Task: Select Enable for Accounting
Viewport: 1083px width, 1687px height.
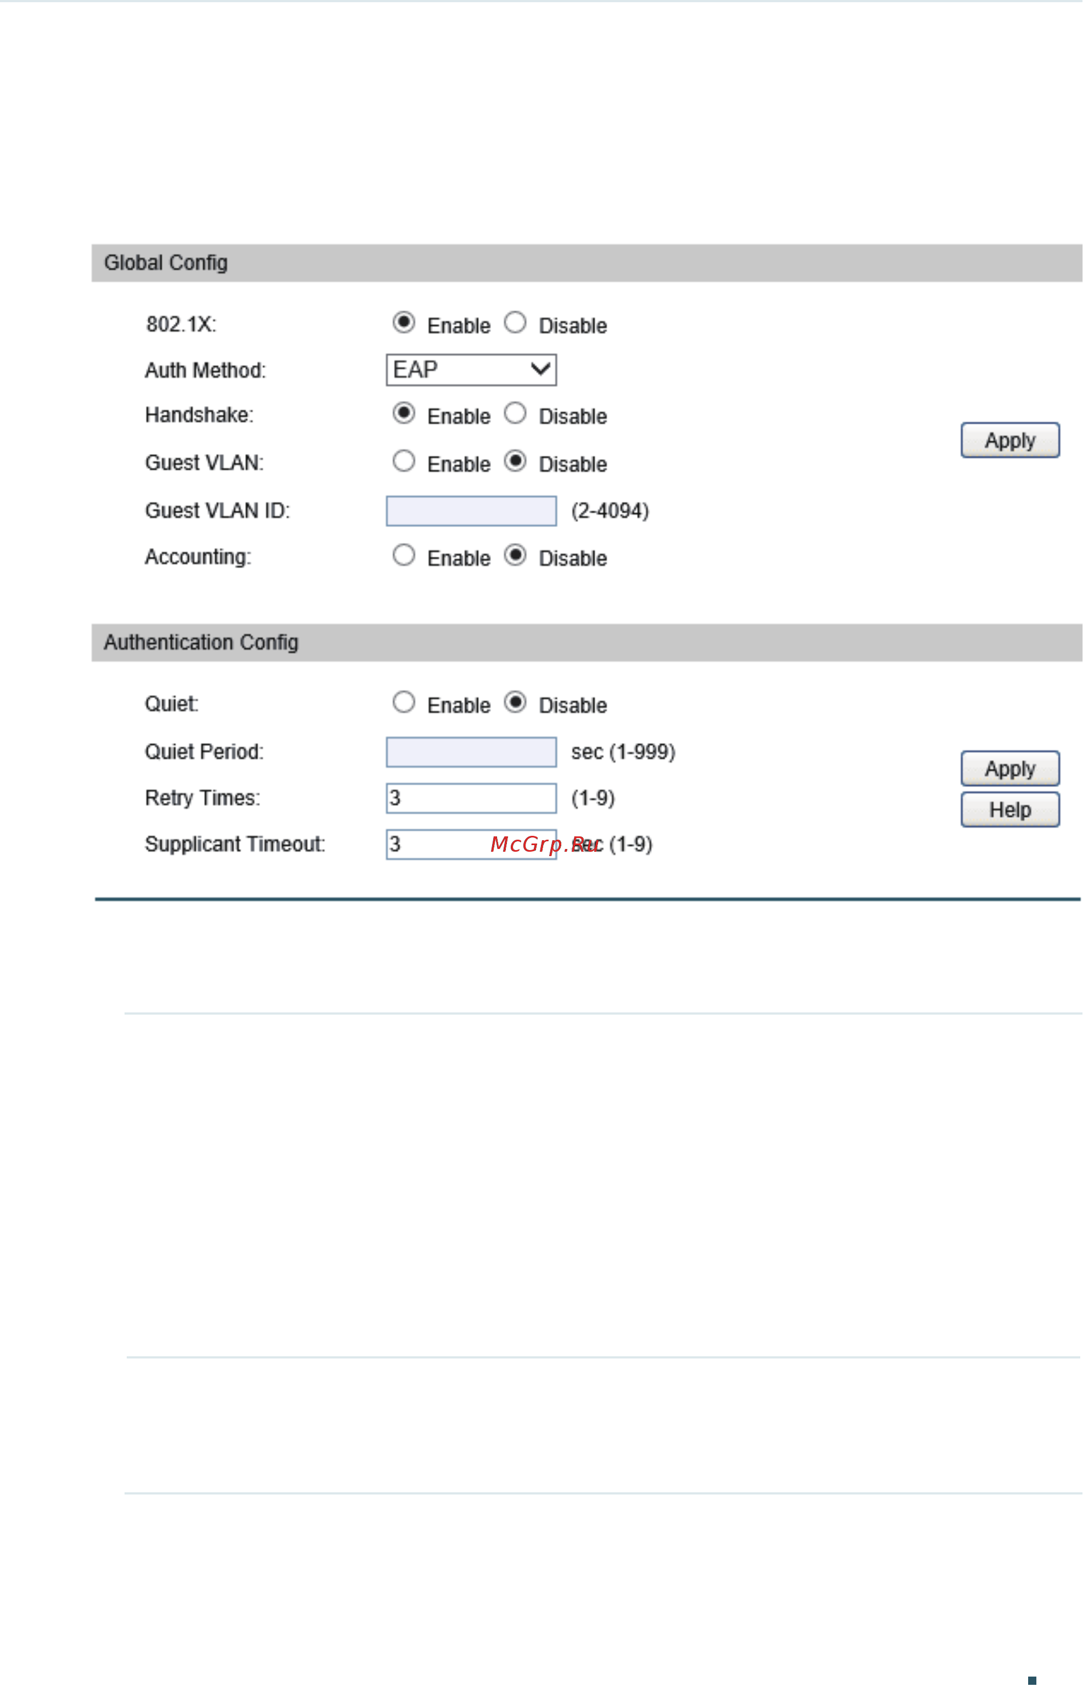Action: [x=404, y=556]
